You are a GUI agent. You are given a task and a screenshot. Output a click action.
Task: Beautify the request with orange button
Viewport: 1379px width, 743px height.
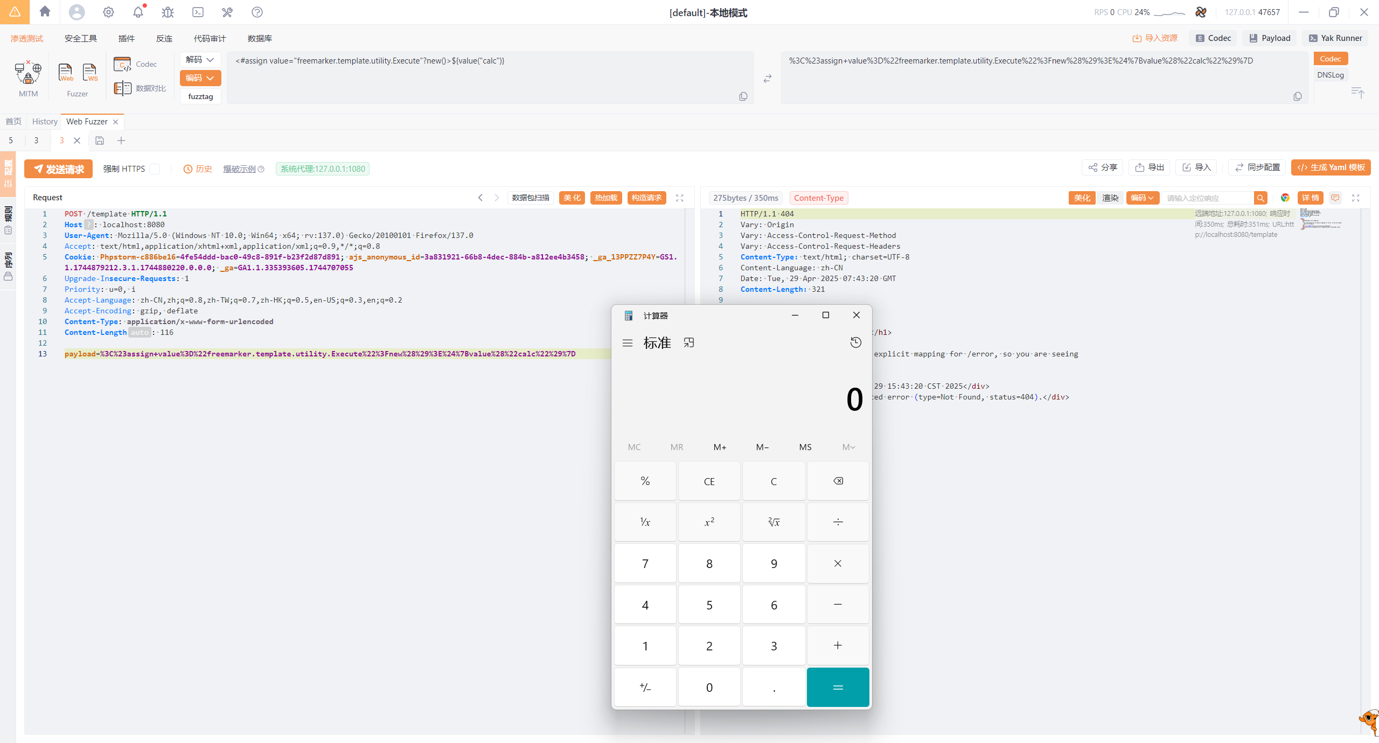tap(572, 198)
